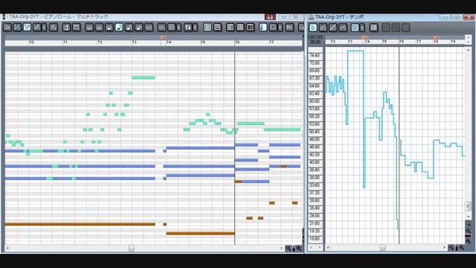The image size is (476, 268).
Task: Click measure 75 on the piano roll ruler
Action: [203, 42]
